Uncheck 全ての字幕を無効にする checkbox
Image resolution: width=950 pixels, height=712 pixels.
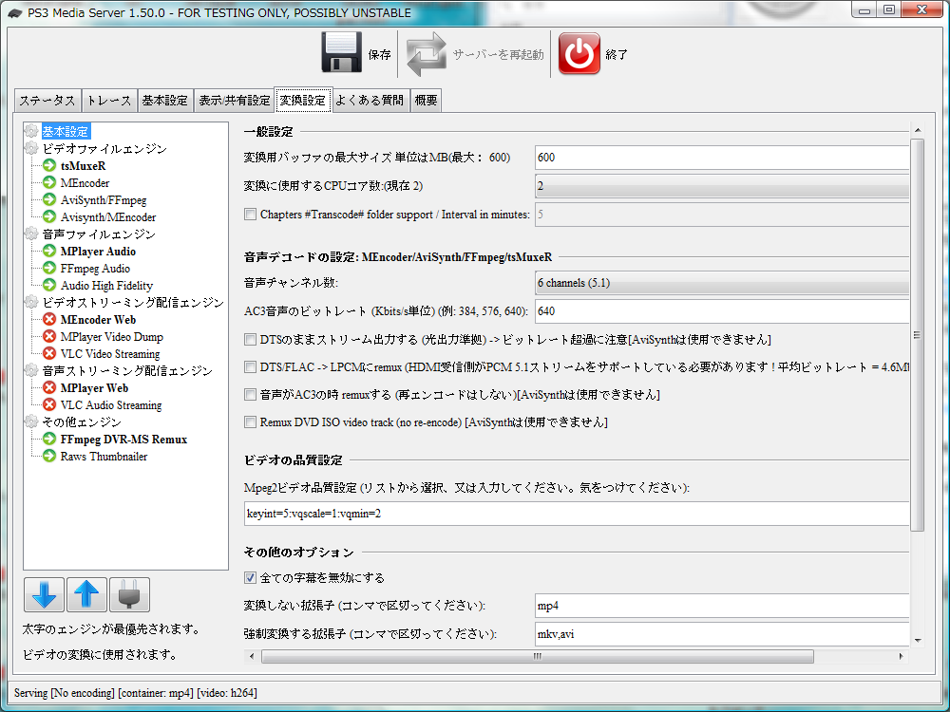click(250, 577)
